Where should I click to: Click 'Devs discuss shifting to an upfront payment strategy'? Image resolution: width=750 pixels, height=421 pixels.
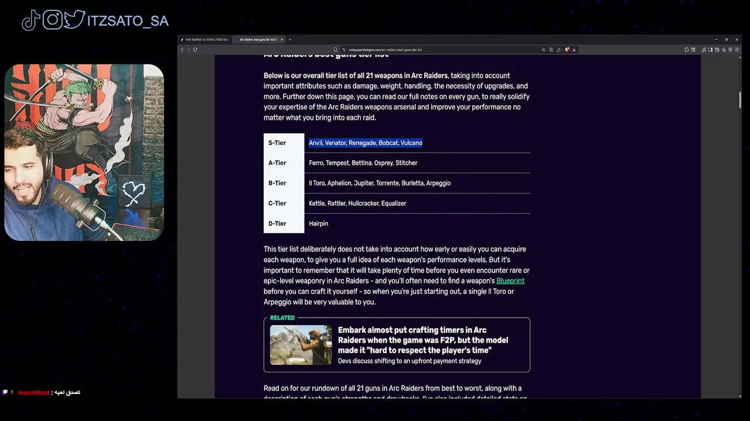(x=410, y=361)
